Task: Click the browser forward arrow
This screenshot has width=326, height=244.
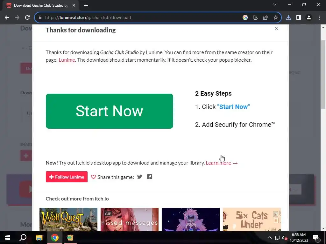Action: [x=17, y=18]
